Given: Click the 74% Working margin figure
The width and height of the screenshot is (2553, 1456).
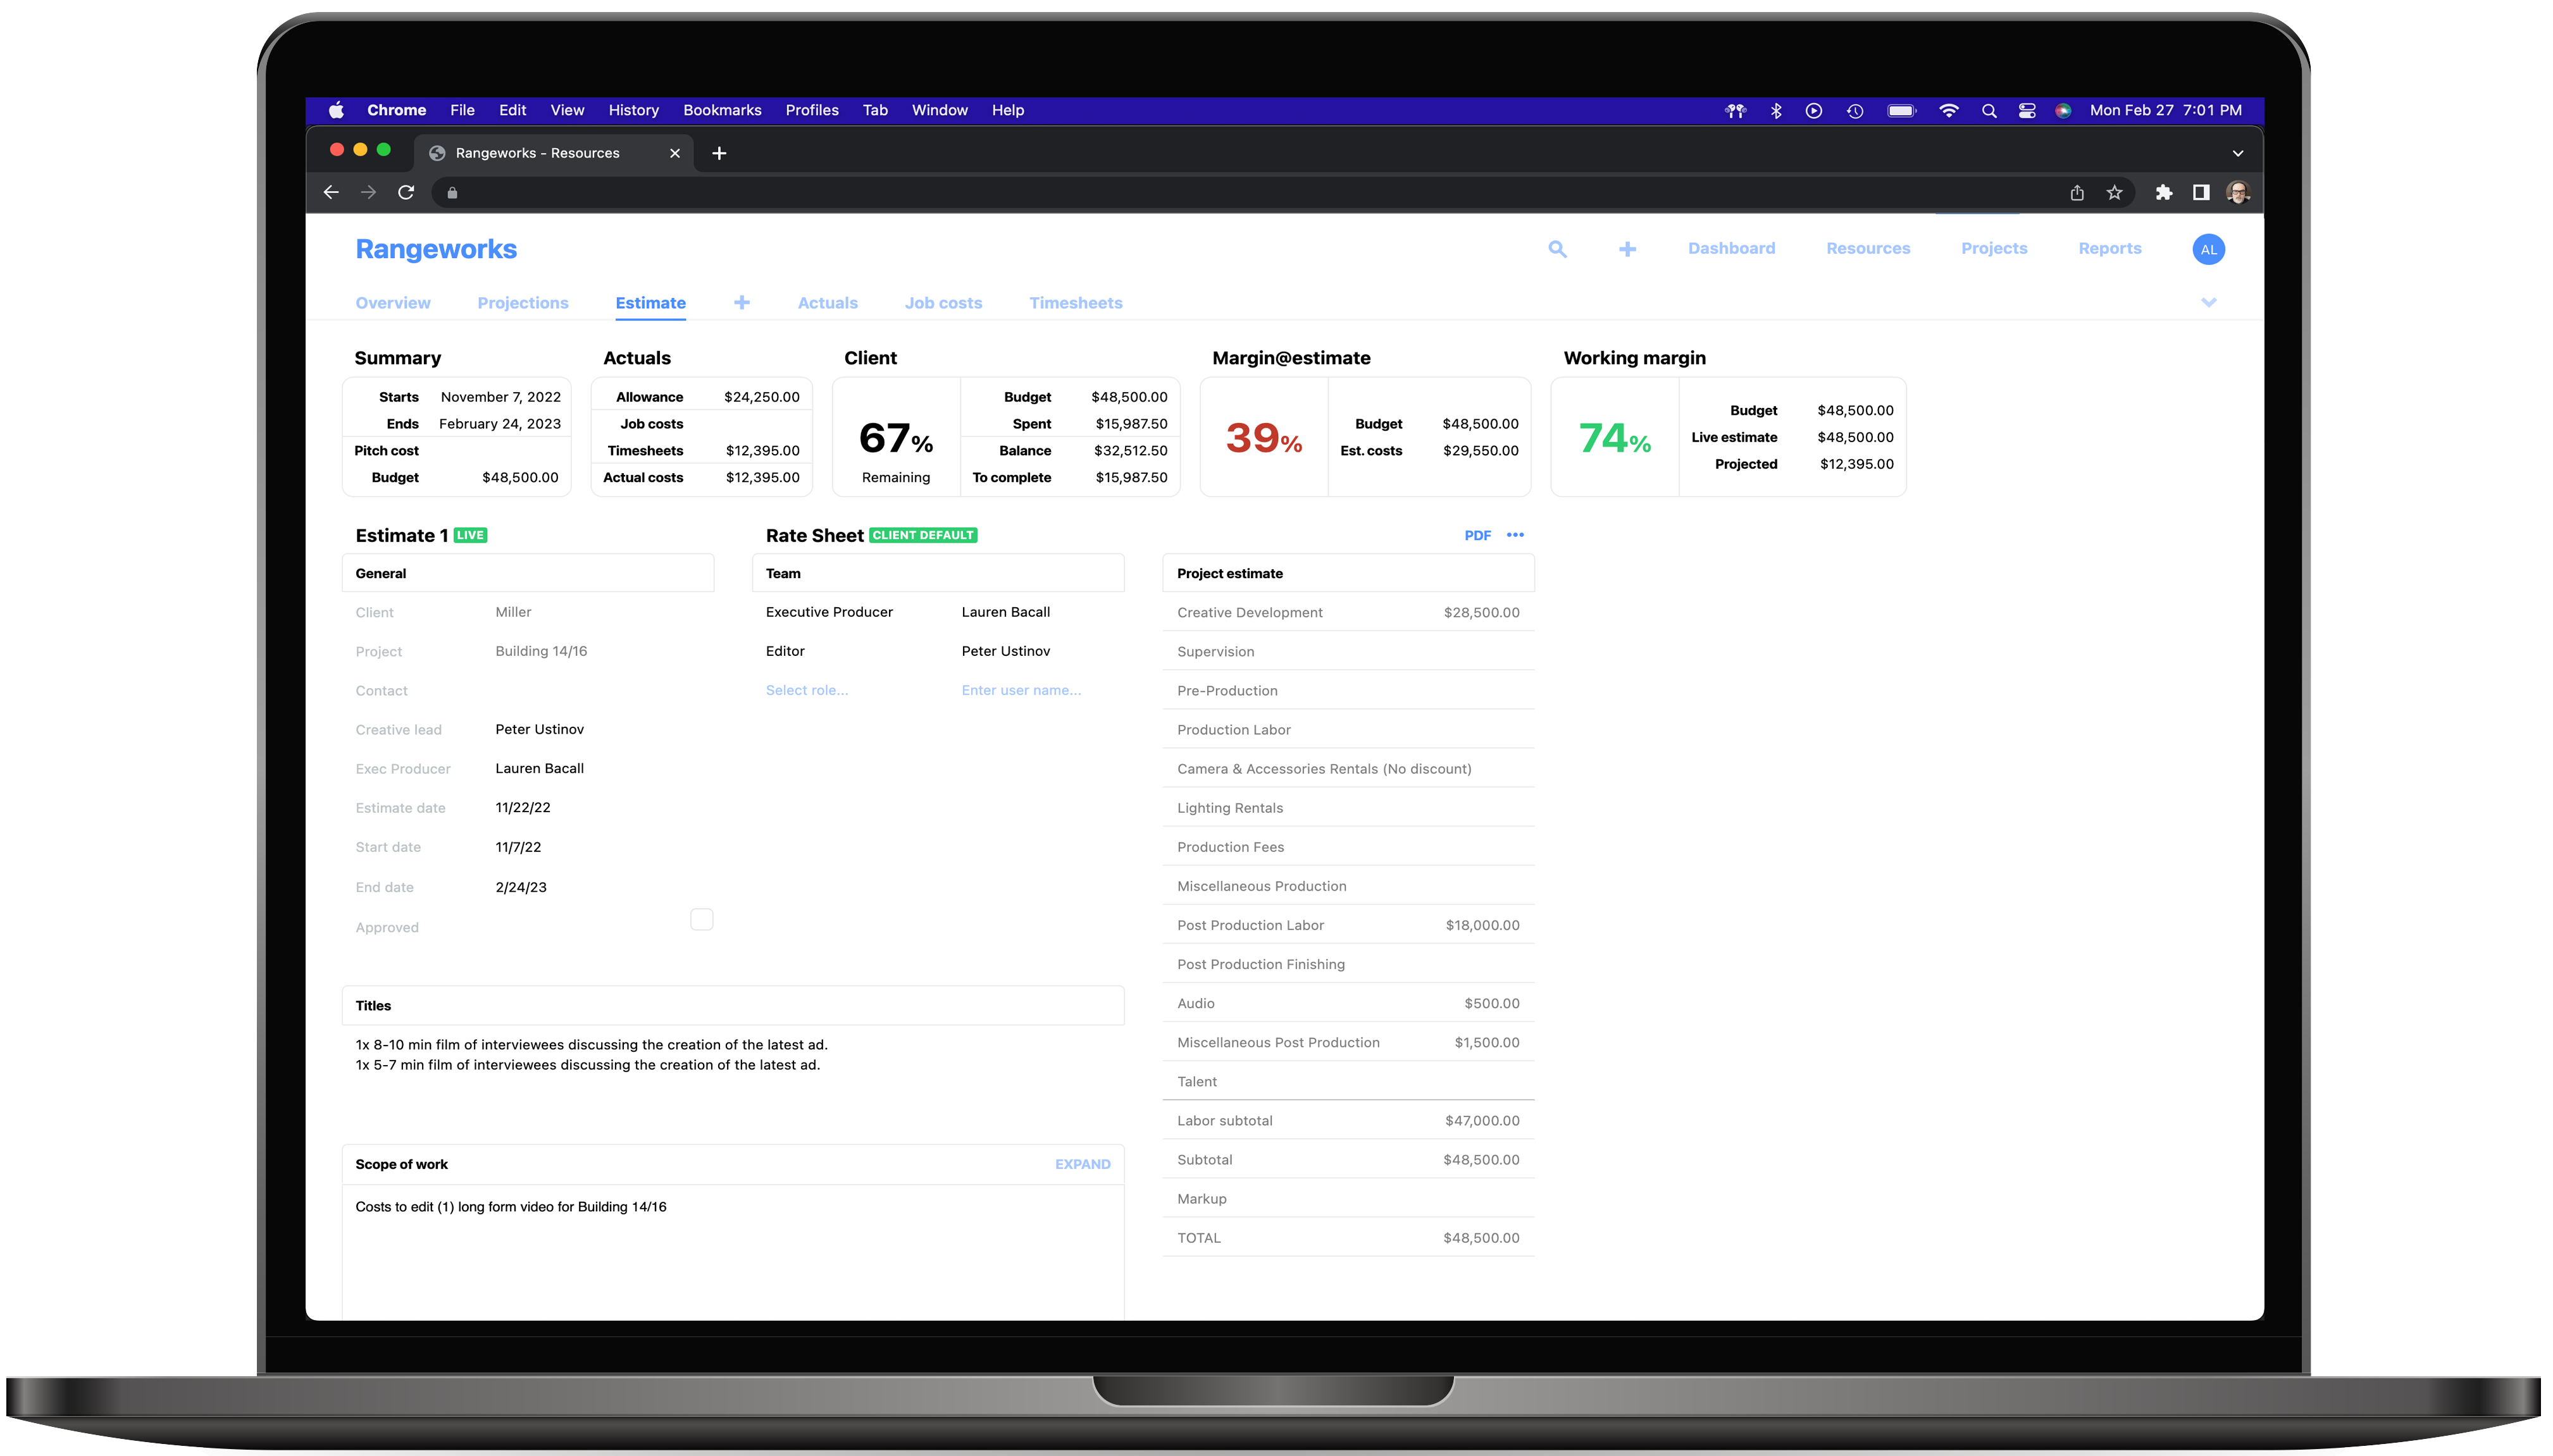Looking at the screenshot, I should pos(1613,438).
